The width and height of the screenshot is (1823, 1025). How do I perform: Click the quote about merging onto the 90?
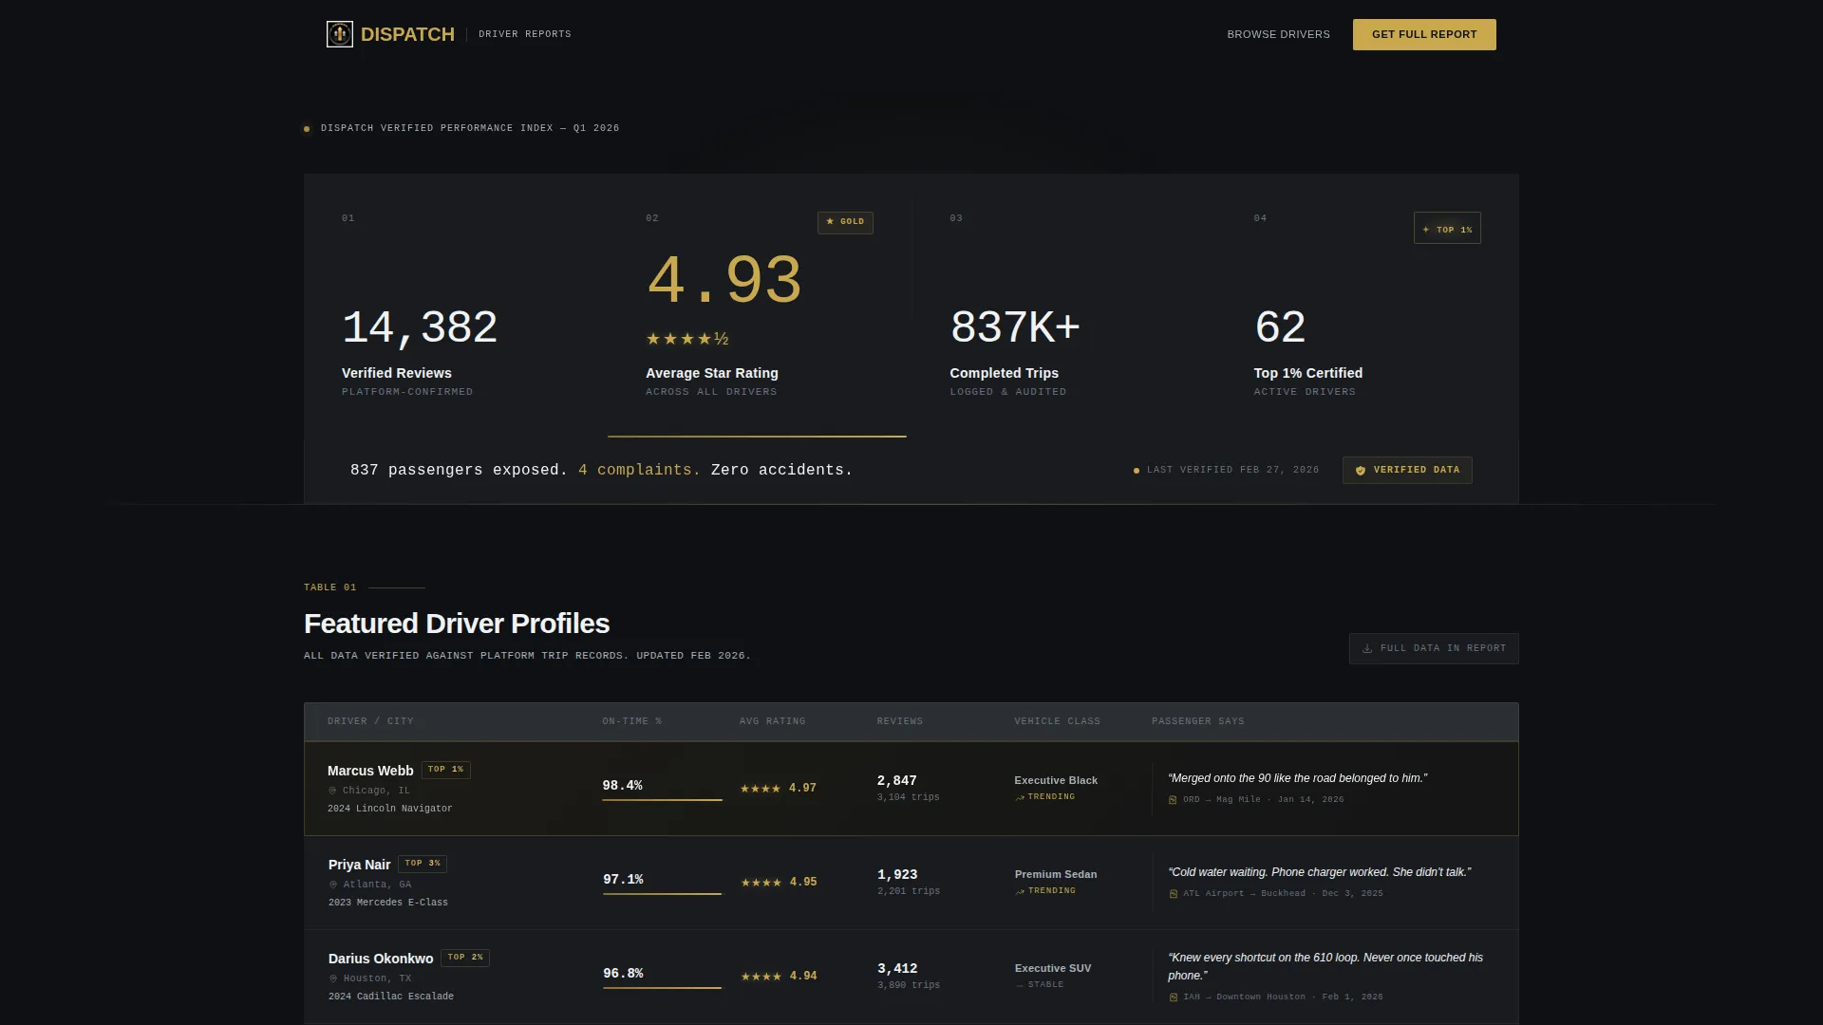tap(1297, 778)
